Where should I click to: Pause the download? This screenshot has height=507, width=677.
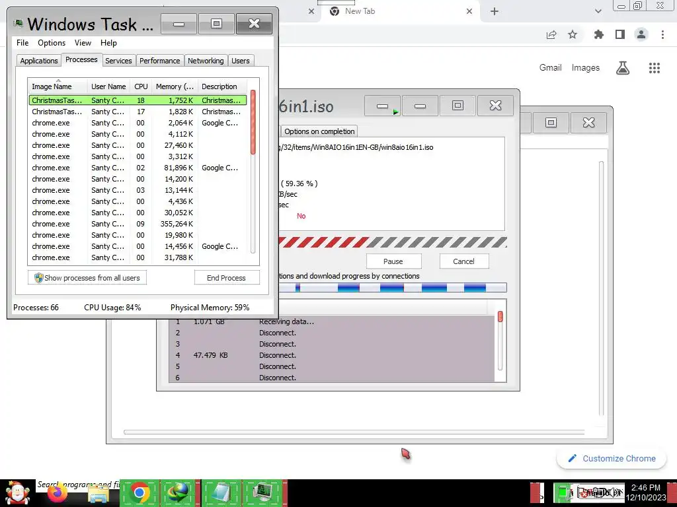[x=393, y=261]
